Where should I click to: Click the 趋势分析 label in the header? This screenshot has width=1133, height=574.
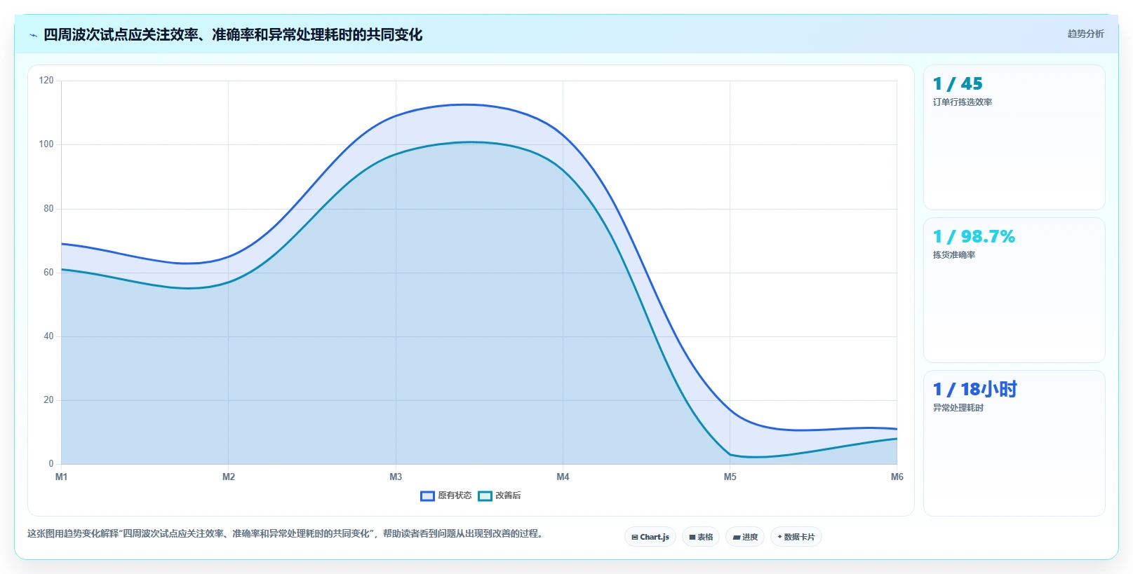[x=1085, y=34]
